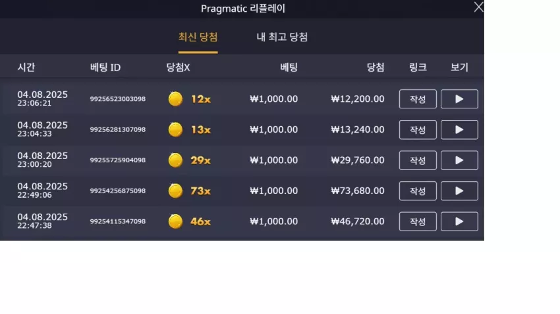Viewport: 560px width, 314px height.
Task: Click the gold coin icon beside 73x
Action: pyautogui.click(x=175, y=191)
